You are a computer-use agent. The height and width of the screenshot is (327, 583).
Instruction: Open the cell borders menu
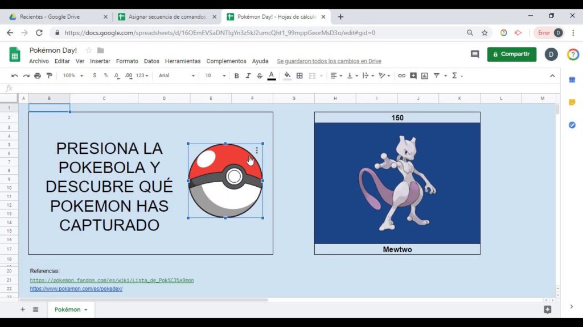(299, 76)
